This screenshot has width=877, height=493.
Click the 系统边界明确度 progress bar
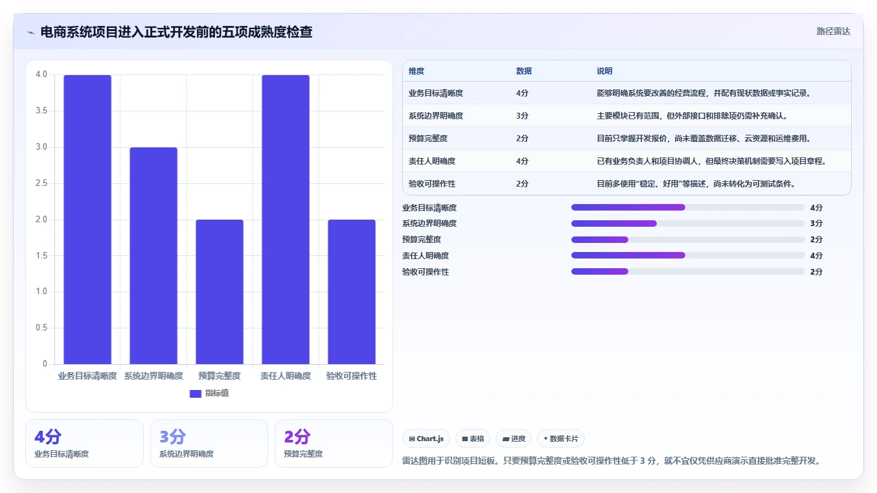click(688, 224)
